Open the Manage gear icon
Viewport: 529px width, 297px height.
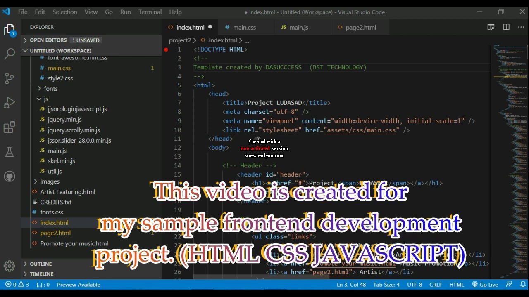click(10, 266)
